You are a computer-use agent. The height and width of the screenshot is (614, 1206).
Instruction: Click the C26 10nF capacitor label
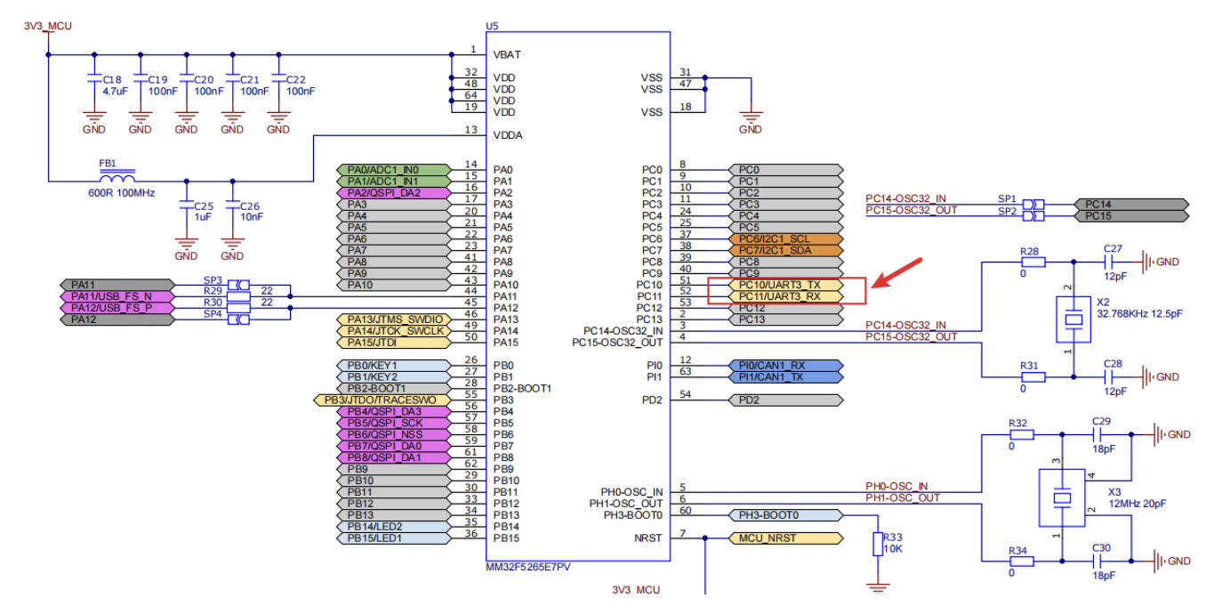[x=253, y=212]
